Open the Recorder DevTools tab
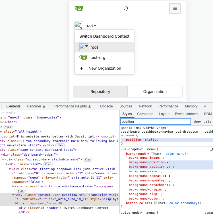Image resolution: width=213 pixels, height=214 pixels. click(36, 106)
